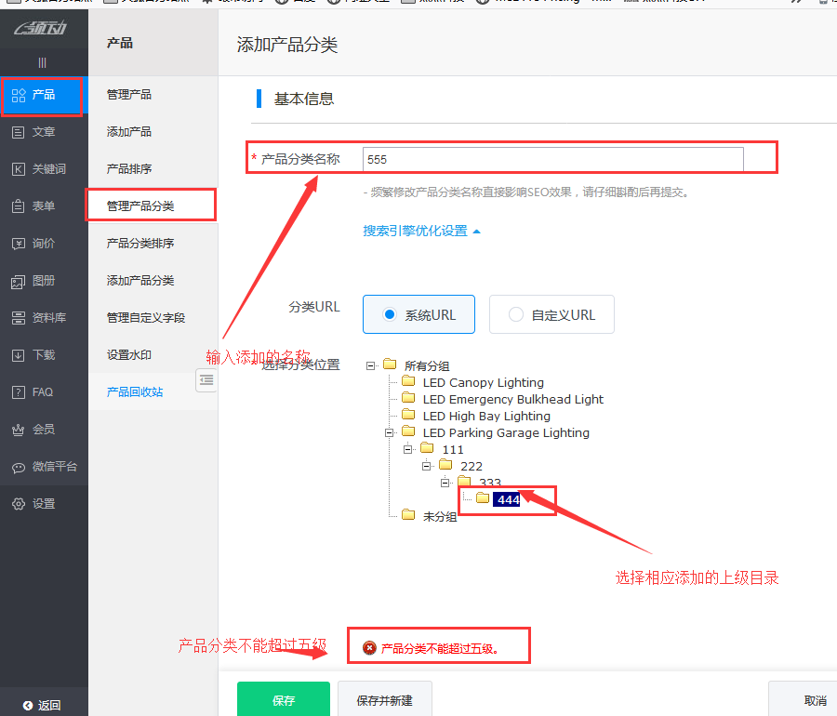The height and width of the screenshot is (716, 837).
Task: Collapse the LED Parking Garage Lighting node
Action: coord(390,432)
